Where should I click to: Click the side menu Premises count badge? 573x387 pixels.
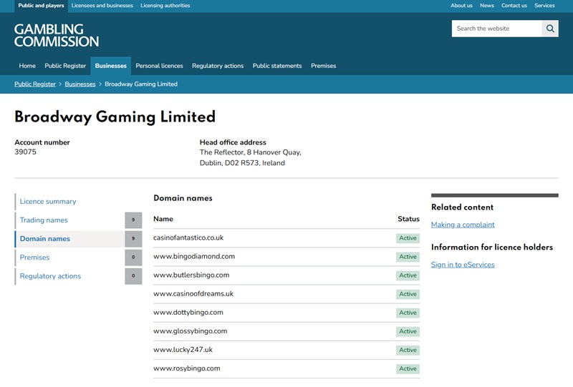[133, 258]
